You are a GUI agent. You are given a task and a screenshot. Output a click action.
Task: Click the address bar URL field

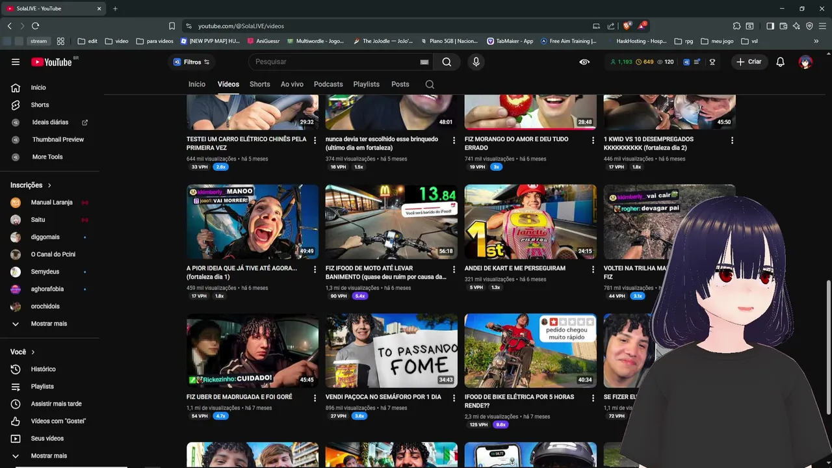[390, 26]
